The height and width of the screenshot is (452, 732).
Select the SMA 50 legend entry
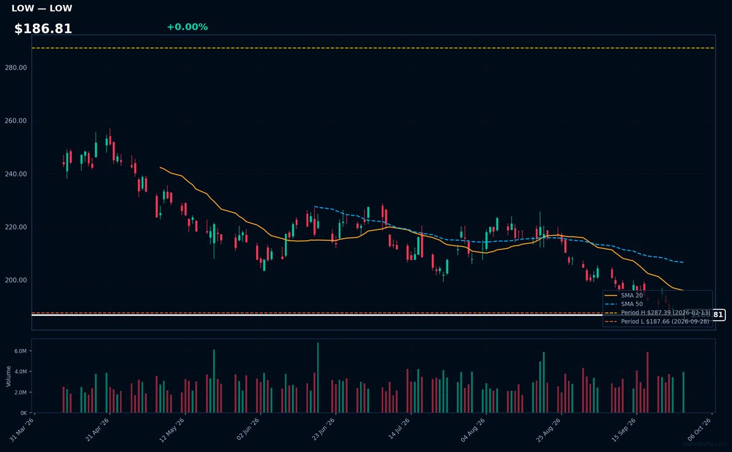(x=622, y=304)
